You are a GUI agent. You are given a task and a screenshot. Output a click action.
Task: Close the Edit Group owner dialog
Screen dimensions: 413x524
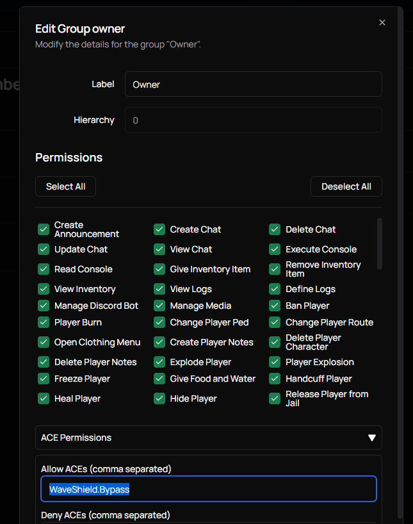382,22
